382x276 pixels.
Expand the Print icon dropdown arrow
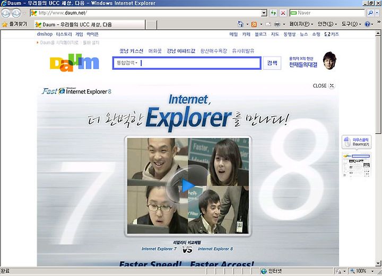click(284, 24)
